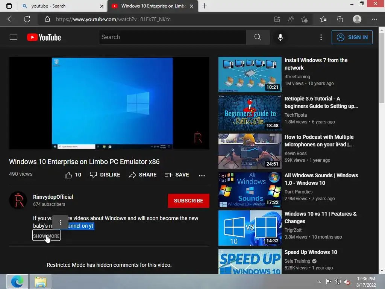Screen dimensions: 385x289
Task: Open 'All Windows Sounds' video title
Action: 321,179
